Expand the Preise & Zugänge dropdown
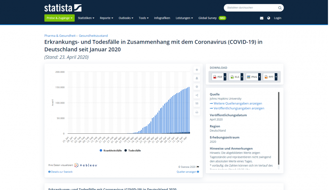Image resolution: width=331 pixels, height=190 pixels. [x=59, y=18]
